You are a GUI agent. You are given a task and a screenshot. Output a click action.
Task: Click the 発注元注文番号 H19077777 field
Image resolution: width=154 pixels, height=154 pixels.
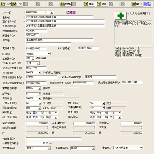point(36,68)
